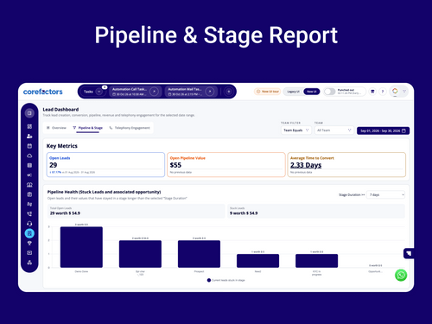Click the plus icon in the tasks bar

tap(229, 92)
